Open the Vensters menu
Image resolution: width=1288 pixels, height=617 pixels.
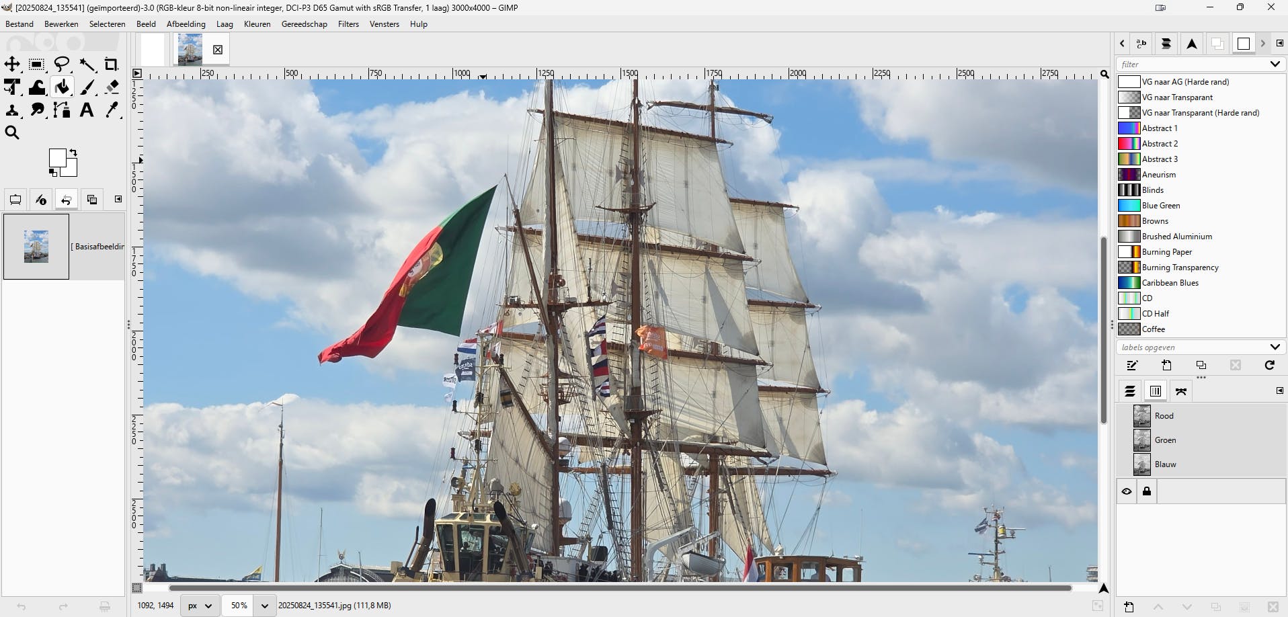pos(385,24)
